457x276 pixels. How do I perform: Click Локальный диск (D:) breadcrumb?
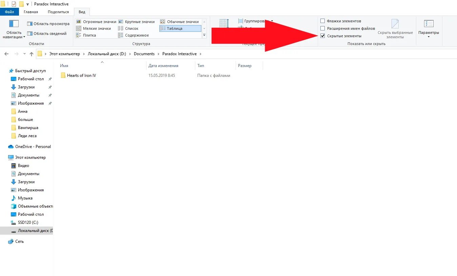(107, 54)
